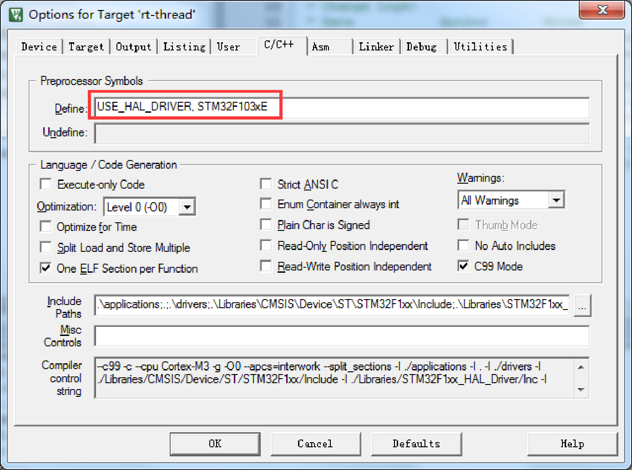This screenshot has height=470, width=632.
Task: Click the Cancel button
Action: click(316, 444)
